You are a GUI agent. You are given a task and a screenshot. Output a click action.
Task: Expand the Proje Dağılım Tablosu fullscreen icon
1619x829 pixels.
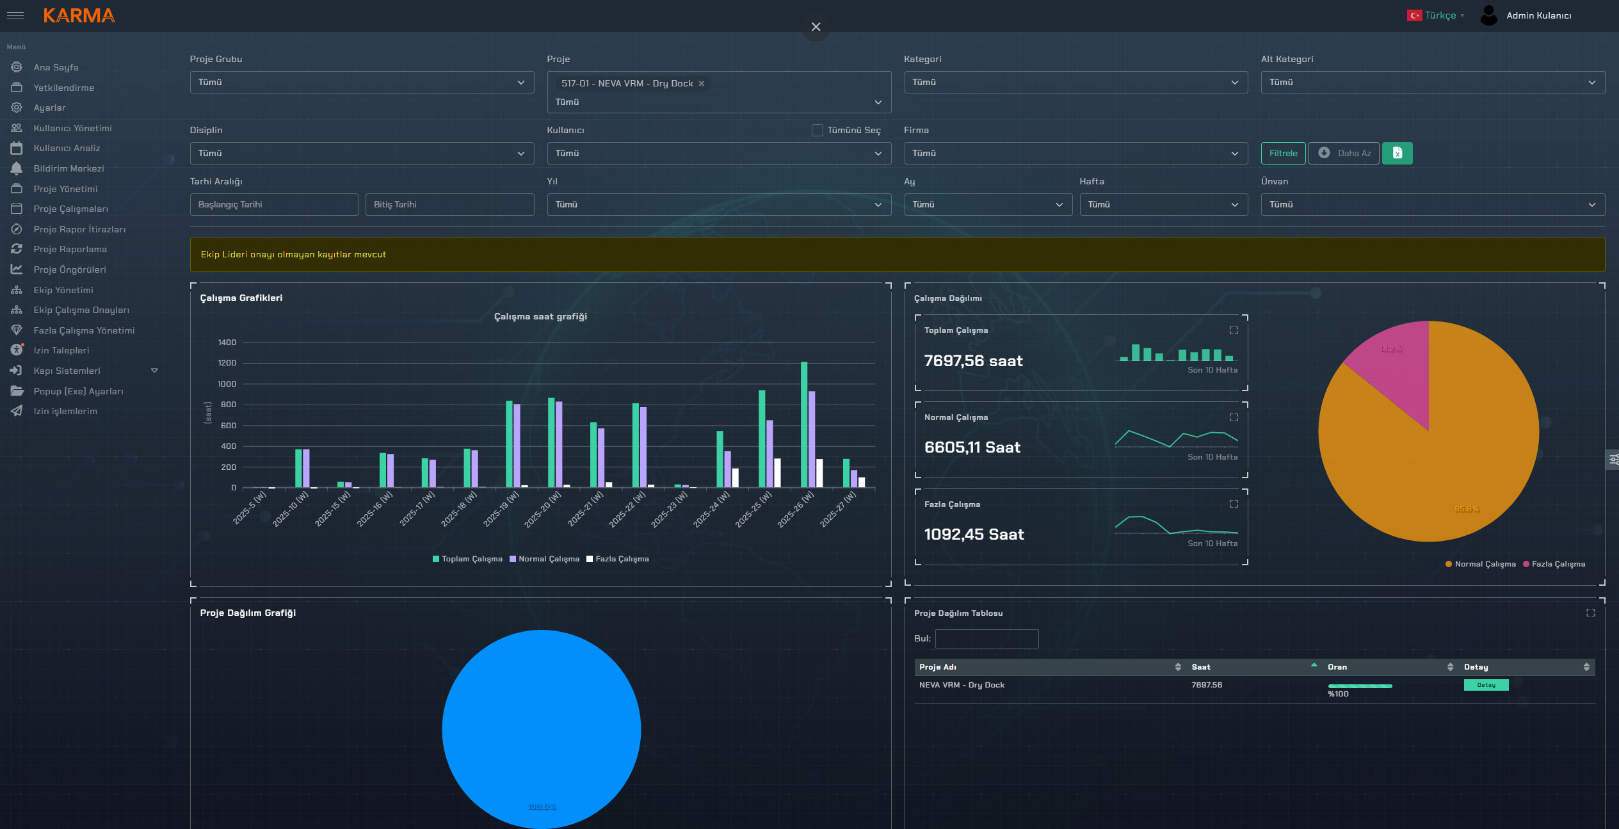pos(1590,613)
